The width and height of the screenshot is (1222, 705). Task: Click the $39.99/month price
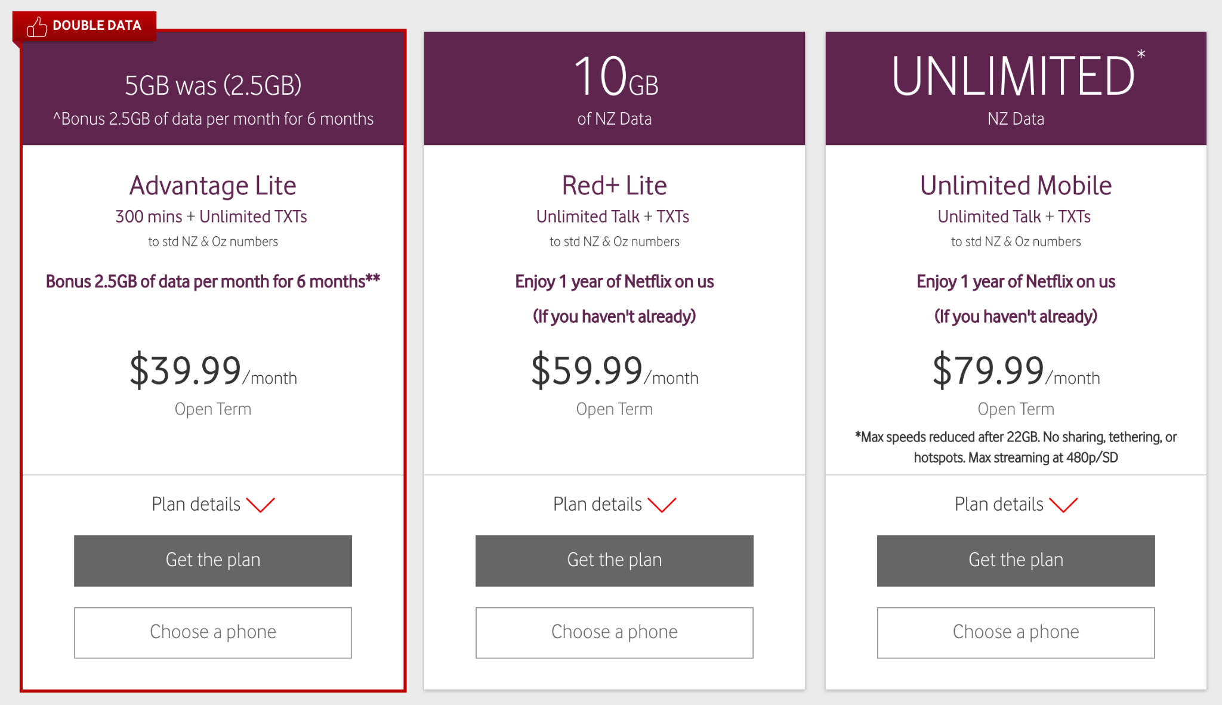pyautogui.click(x=213, y=371)
